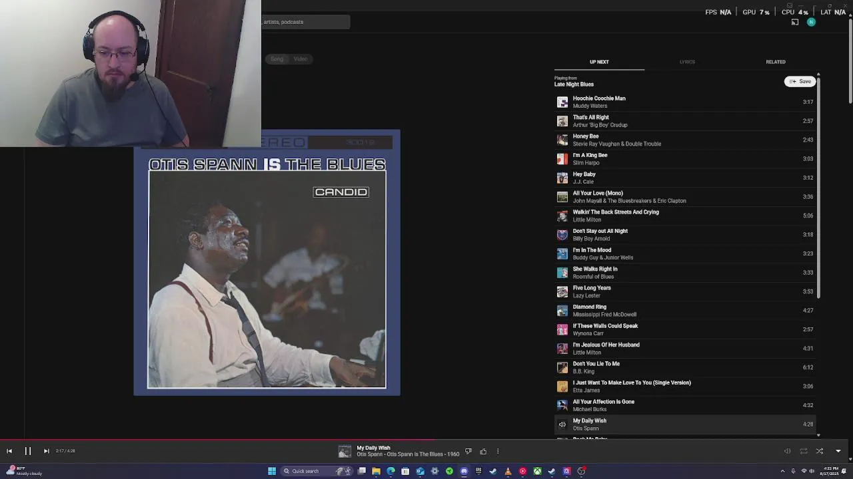Open the taskbar clock and date

[830, 471]
